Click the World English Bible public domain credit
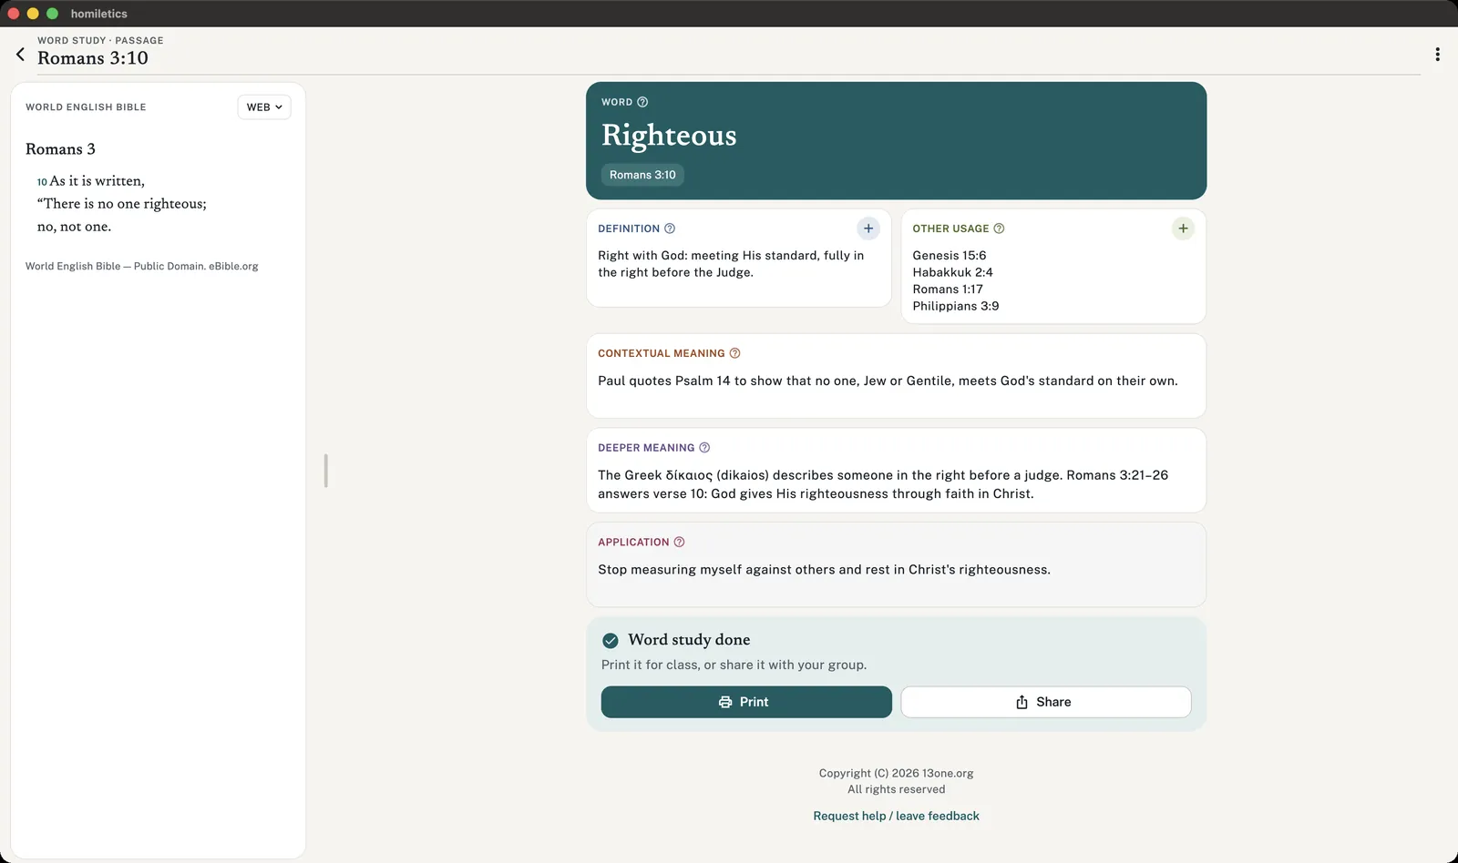This screenshot has width=1458, height=863. 142,267
